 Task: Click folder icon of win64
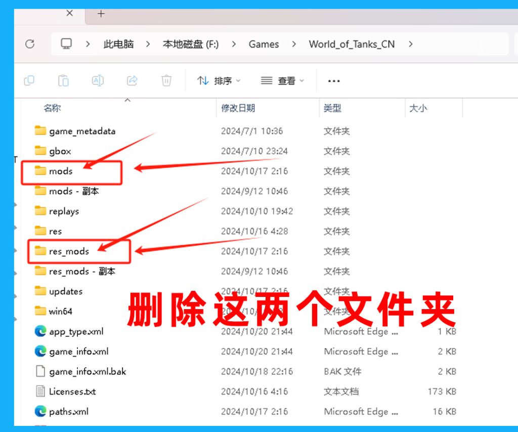coord(40,311)
